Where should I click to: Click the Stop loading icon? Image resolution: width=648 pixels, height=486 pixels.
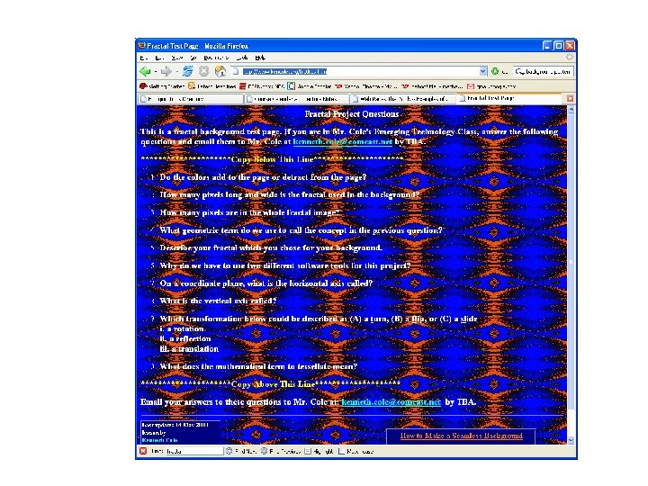203,71
